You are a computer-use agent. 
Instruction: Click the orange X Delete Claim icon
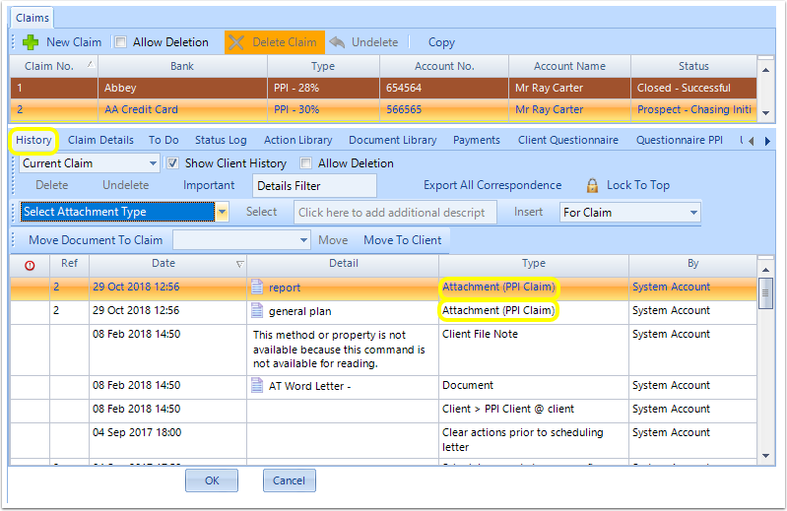point(235,42)
